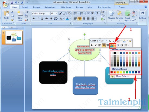
Task: Toggle Italic in mini toolbar
Action: [96, 45]
